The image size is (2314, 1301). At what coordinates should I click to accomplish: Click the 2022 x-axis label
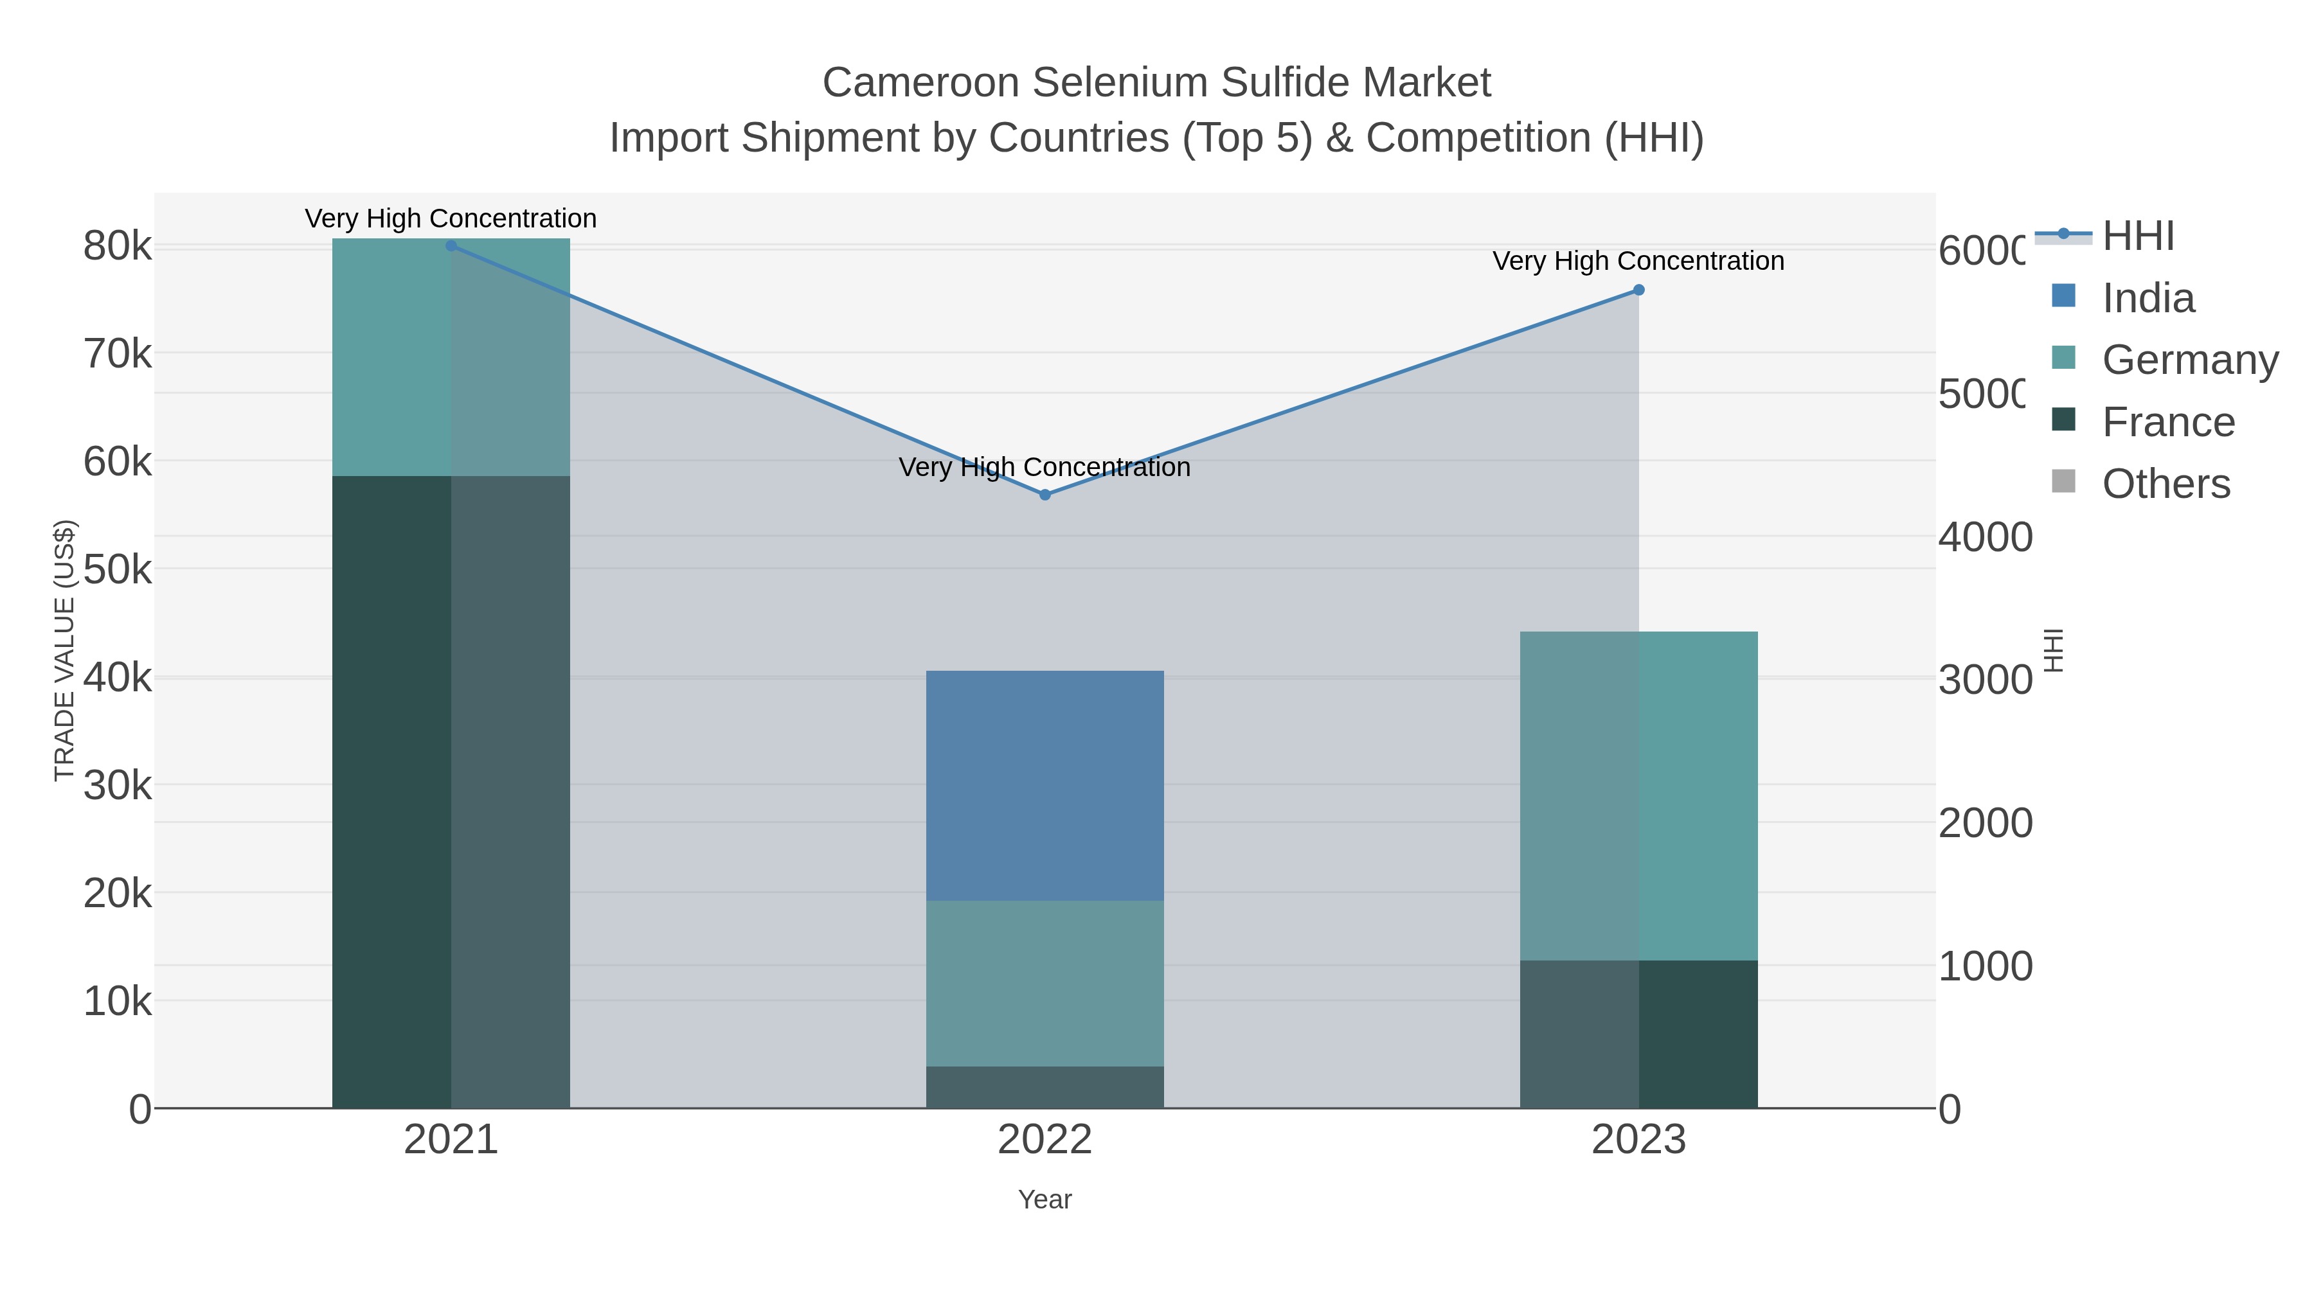coord(1045,1140)
